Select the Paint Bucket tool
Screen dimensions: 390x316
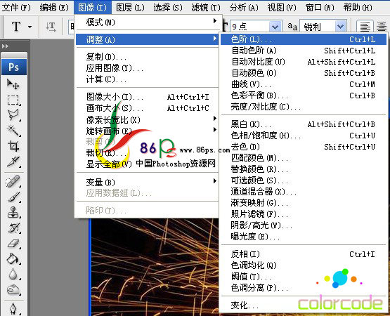pos(13,259)
